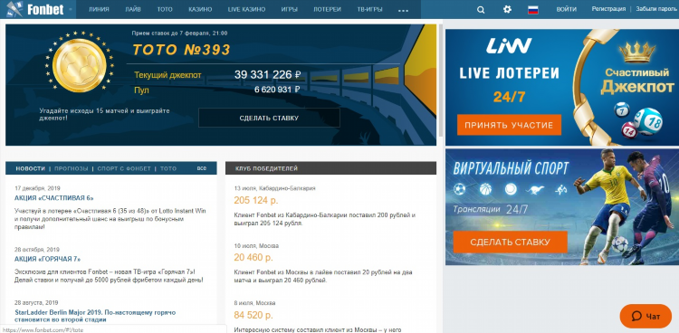Select the ТОТО tab in the news panel
Image resolution: width=679 pixels, height=333 pixels.
click(x=168, y=168)
